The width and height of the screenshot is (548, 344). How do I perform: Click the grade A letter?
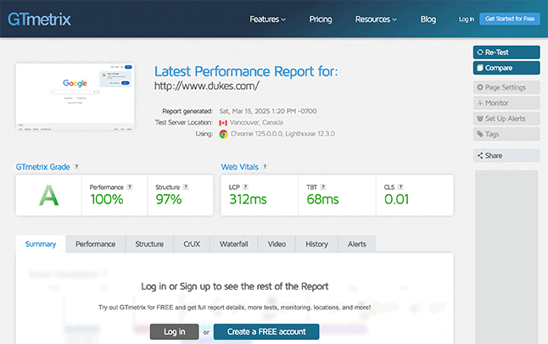tap(48, 196)
